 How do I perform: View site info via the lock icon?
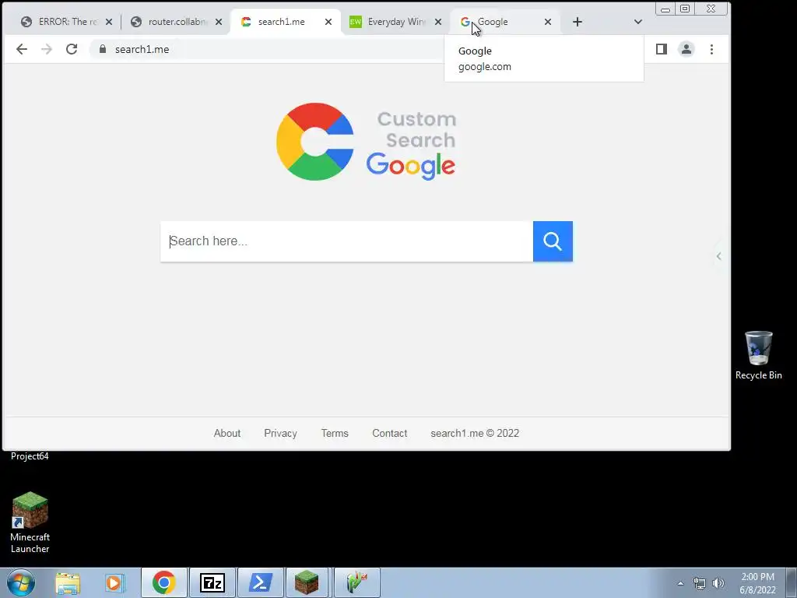(103, 49)
